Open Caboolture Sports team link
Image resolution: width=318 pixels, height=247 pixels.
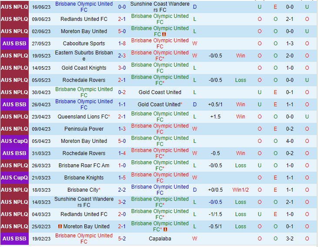[x=84, y=44]
